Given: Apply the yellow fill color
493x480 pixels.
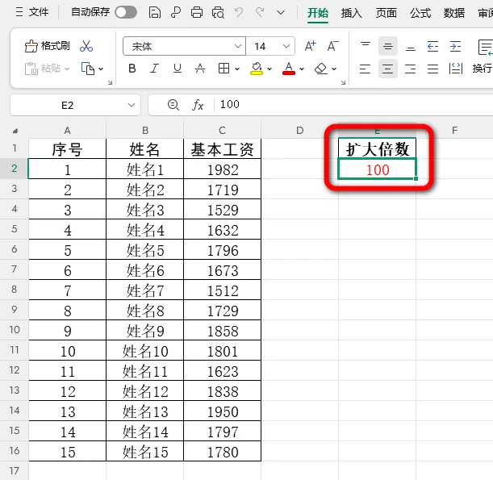Looking at the screenshot, I should (x=257, y=69).
